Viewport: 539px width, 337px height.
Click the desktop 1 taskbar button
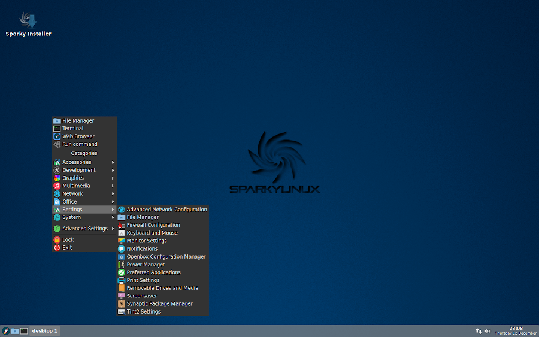pos(44,331)
